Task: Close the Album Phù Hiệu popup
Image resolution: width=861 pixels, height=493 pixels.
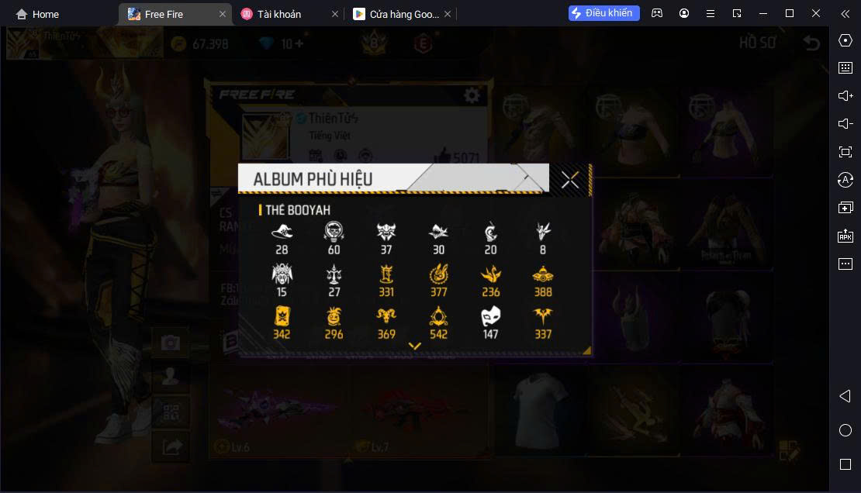Action: 569,180
